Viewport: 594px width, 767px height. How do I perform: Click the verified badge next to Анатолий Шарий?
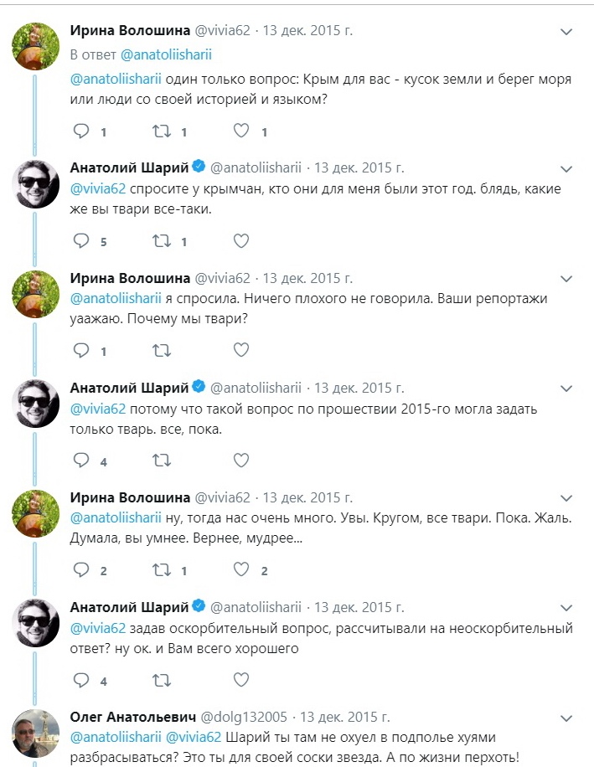[197, 166]
